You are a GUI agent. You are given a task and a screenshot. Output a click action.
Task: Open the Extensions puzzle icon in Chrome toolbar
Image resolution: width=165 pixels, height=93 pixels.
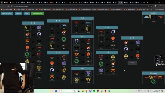click(155, 6)
